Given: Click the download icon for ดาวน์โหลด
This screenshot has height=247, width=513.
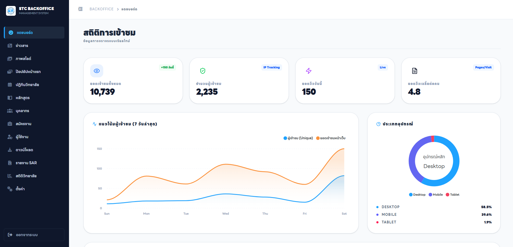Looking at the screenshot, I should (10, 150).
